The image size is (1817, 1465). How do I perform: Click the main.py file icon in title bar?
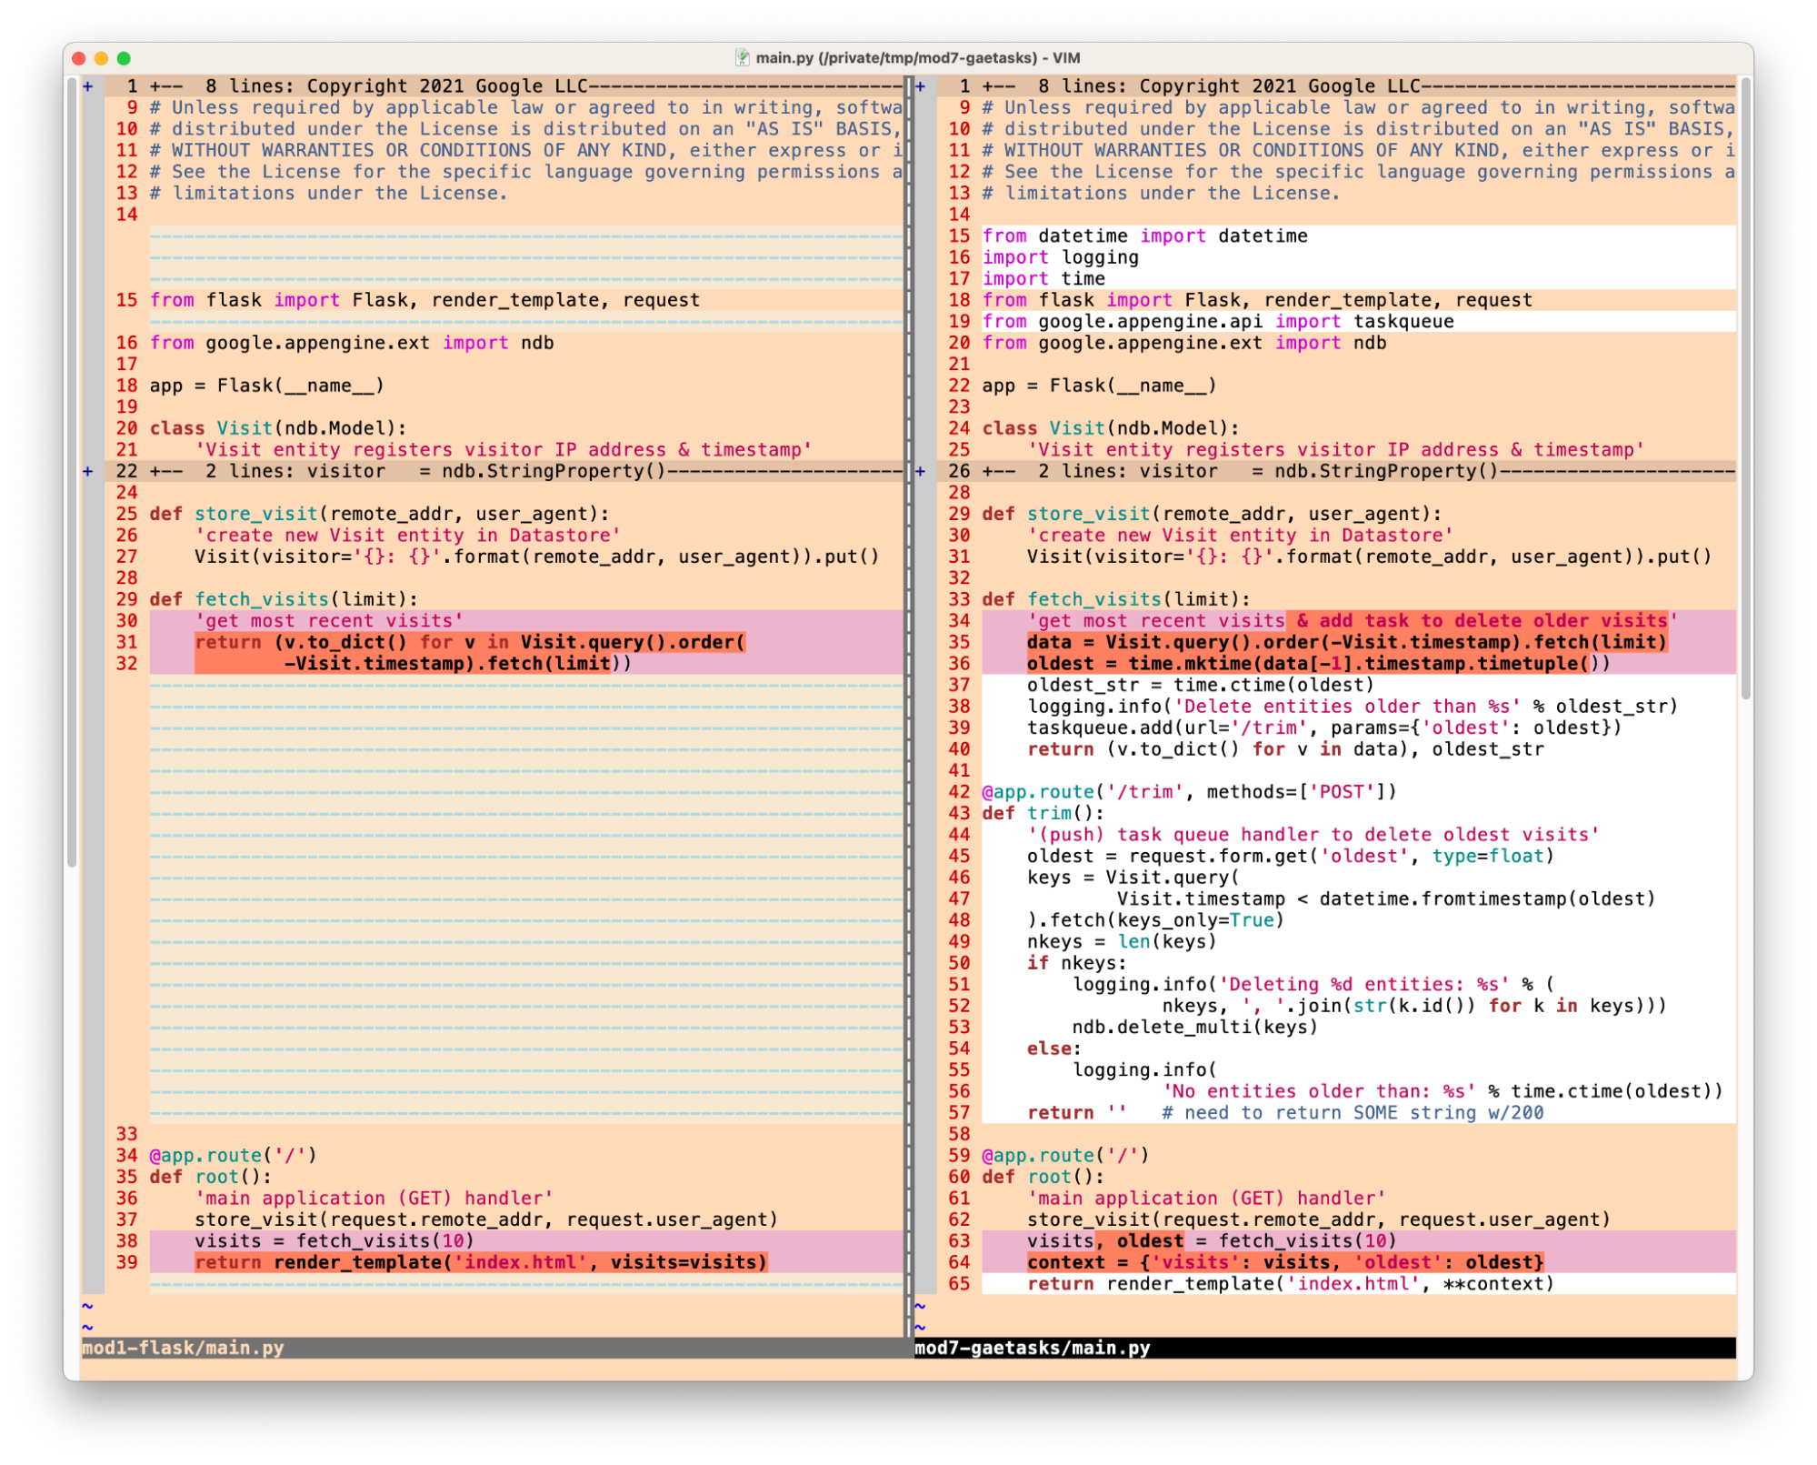pos(742,58)
